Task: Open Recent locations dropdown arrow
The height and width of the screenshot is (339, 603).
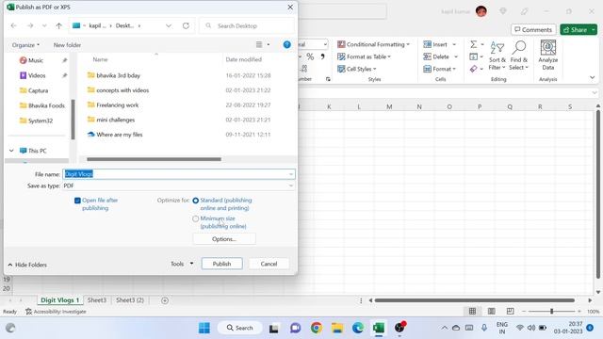Action: (x=44, y=25)
